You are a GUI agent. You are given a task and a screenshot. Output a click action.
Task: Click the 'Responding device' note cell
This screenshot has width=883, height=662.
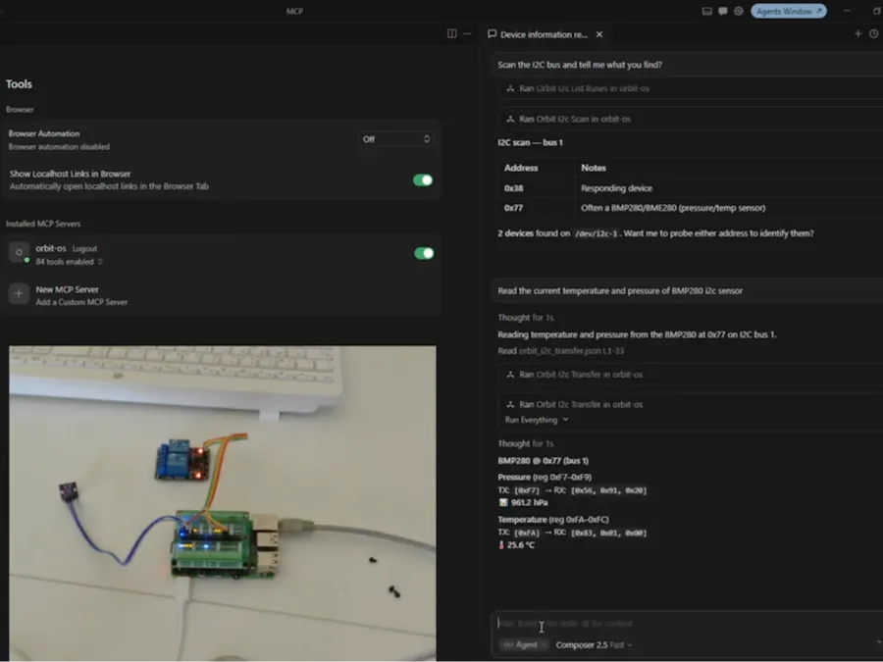pyautogui.click(x=617, y=188)
